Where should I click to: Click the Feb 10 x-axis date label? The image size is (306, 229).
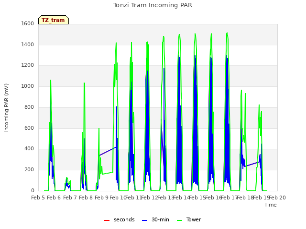[x=118, y=198]
